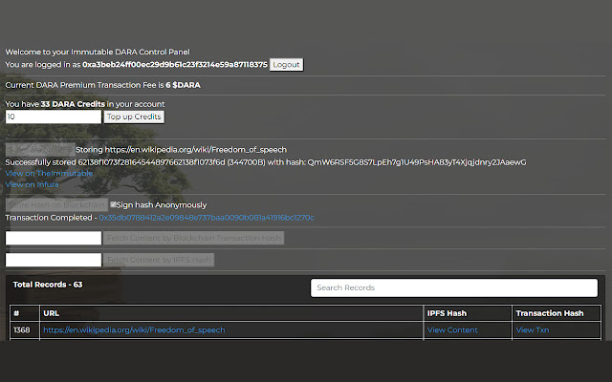
Task: Open the Freedom_of_speech Wikipedia URL in table
Action: point(134,329)
